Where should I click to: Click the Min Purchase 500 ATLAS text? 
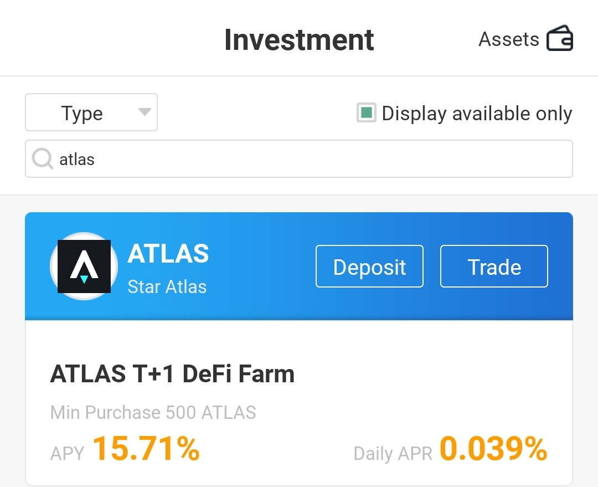(153, 413)
